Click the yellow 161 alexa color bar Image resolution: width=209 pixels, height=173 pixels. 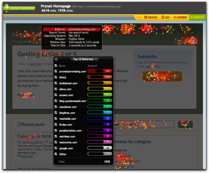click(99, 89)
